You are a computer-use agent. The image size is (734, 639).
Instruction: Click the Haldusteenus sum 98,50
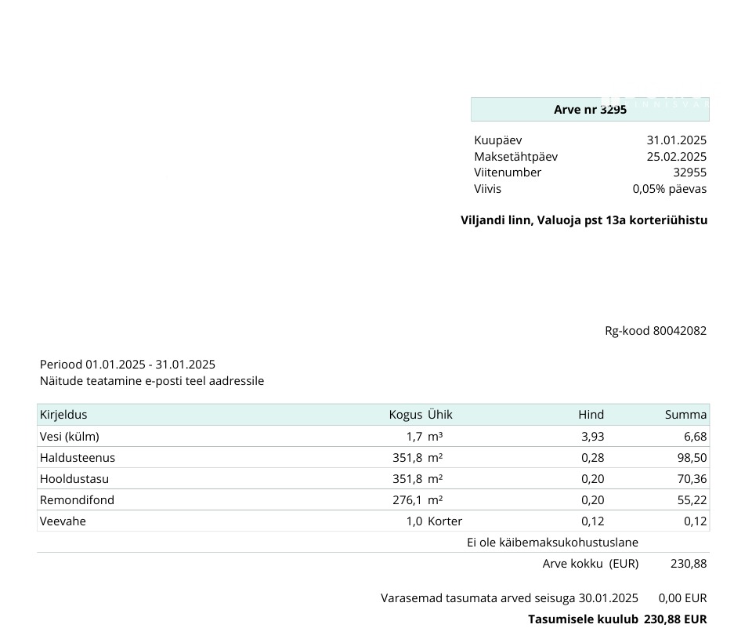click(692, 458)
